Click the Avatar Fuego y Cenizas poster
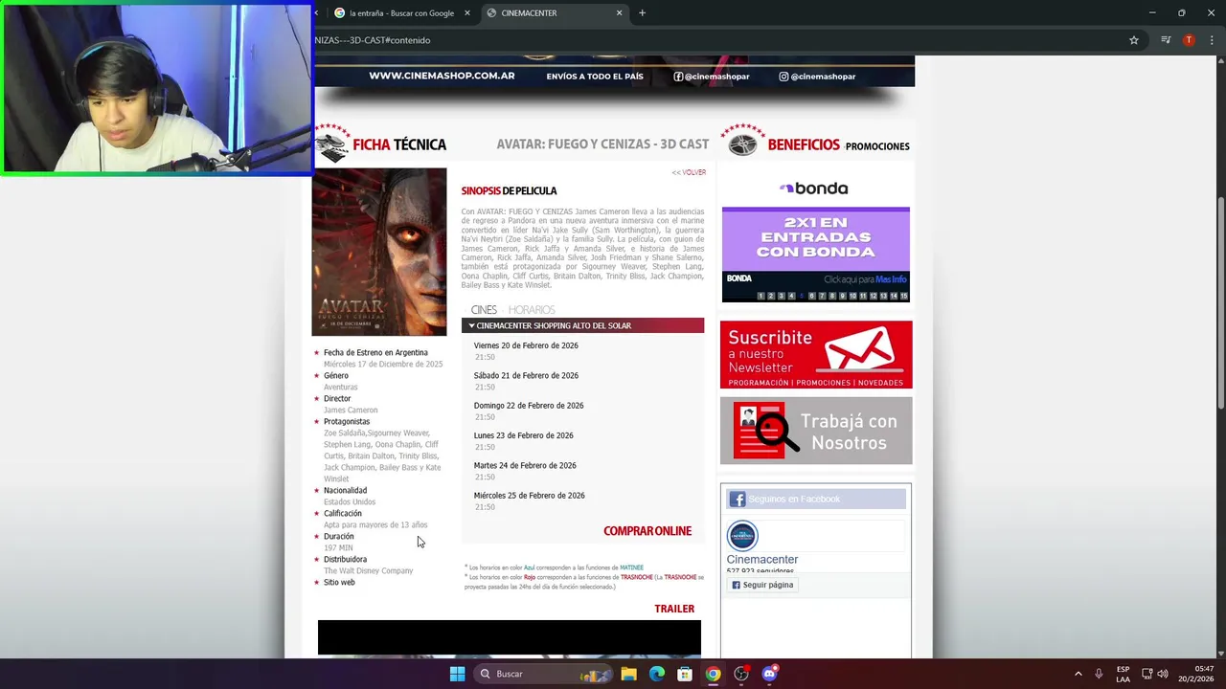This screenshot has height=689, width=1226. pyautogui.click(x=379, y=252)
